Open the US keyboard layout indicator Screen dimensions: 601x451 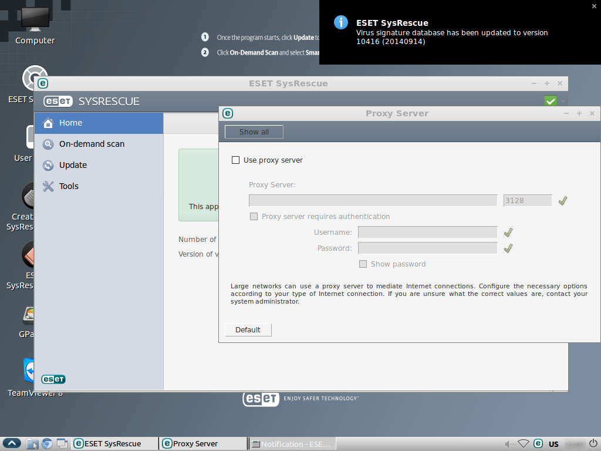(553, 444)
